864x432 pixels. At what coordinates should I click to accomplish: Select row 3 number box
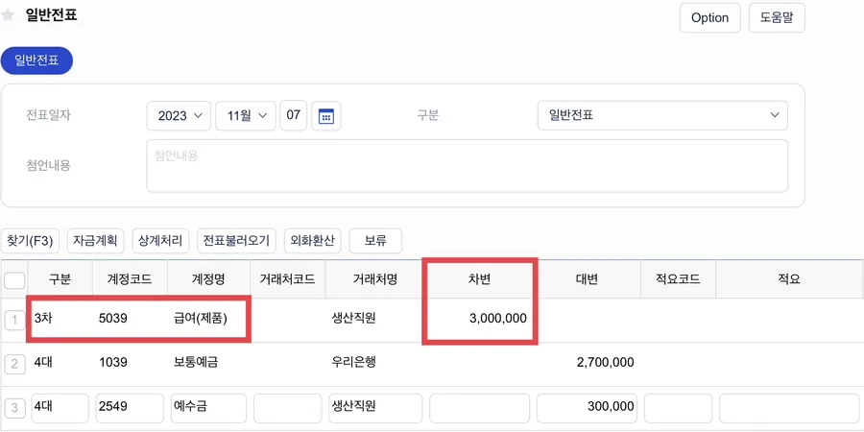[x=14, y=408]
